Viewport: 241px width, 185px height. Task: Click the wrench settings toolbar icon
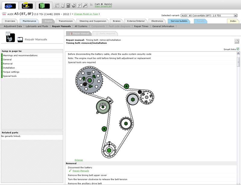tap(85, 5)
